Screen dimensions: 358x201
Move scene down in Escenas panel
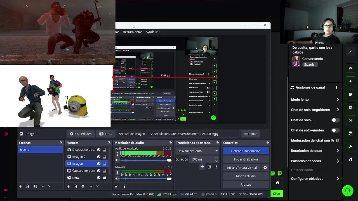click(50, 186)
